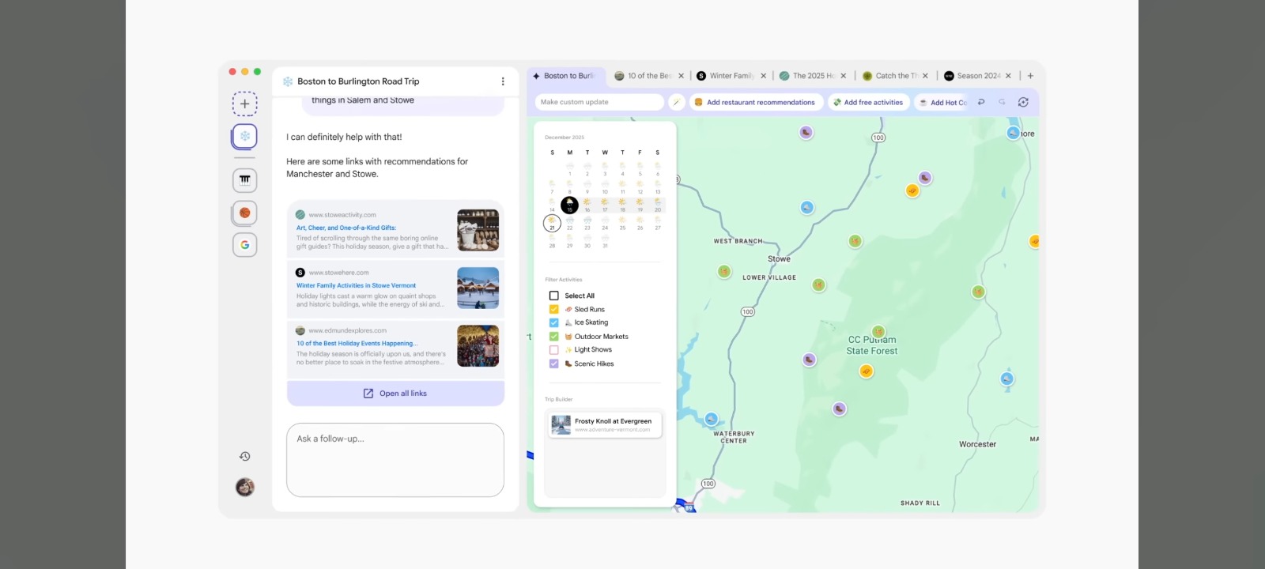Viewport: 1265px width, 569px height.
Task: Open the piano keyboard project in sidebar
Action: (x=244, y=180)
